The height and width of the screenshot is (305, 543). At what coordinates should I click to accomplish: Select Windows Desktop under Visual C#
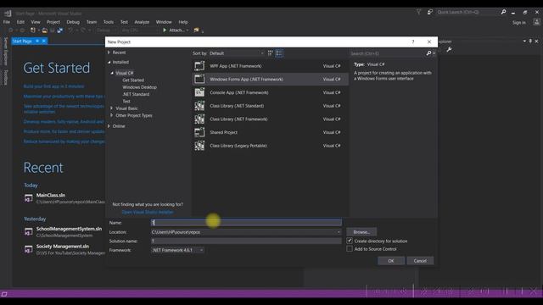139,87
